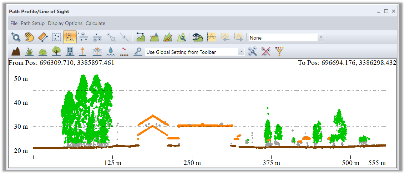The image size is (405, 174).
Task: Click the grayed line-through-point icon
Action: click(124, 37)
